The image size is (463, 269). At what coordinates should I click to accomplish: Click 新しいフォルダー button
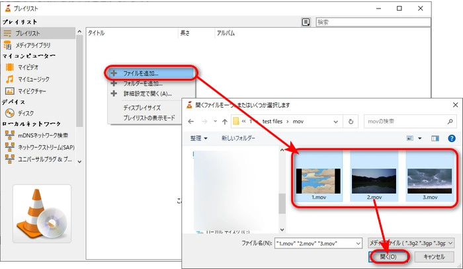[x=238, y=138]
